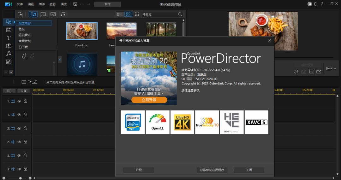Viewport: 341px width, 180px height.
Task: Expand more rooms down arrow
Action: click(x=11, y=72)
